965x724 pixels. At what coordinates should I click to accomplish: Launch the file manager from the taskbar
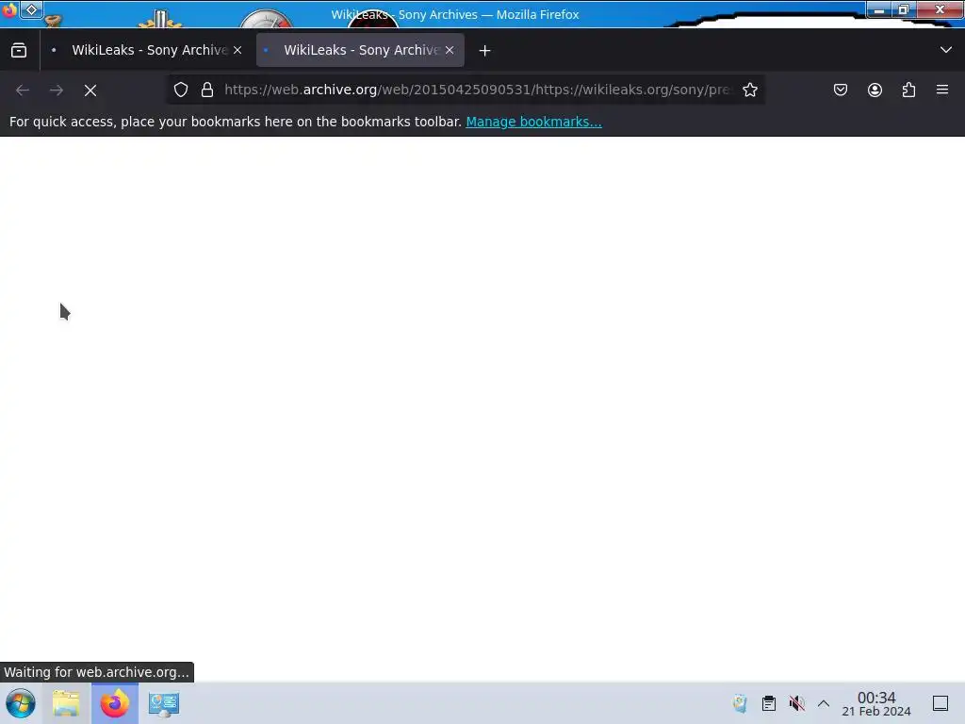(x=66, y=703)
